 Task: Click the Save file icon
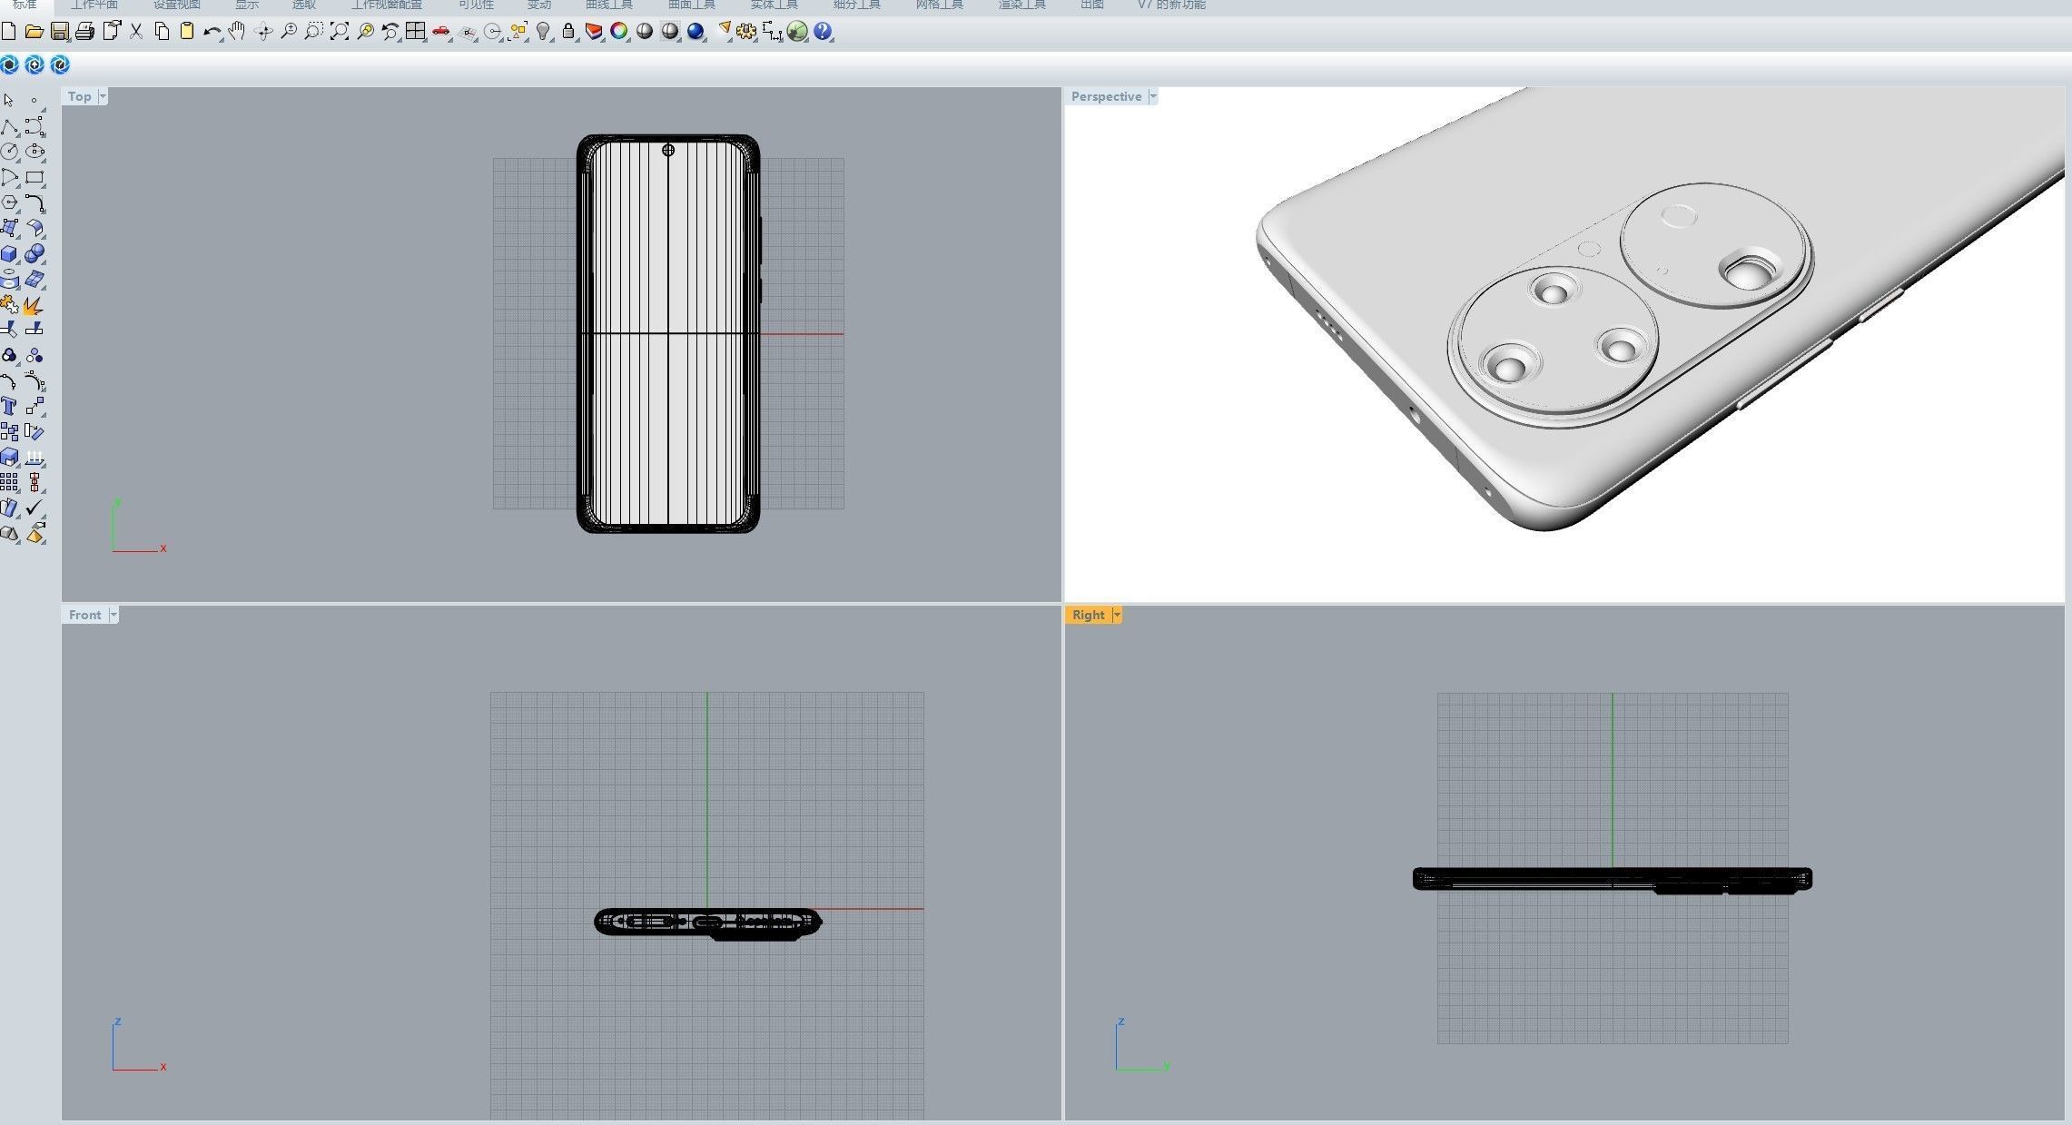coord(59,32)
